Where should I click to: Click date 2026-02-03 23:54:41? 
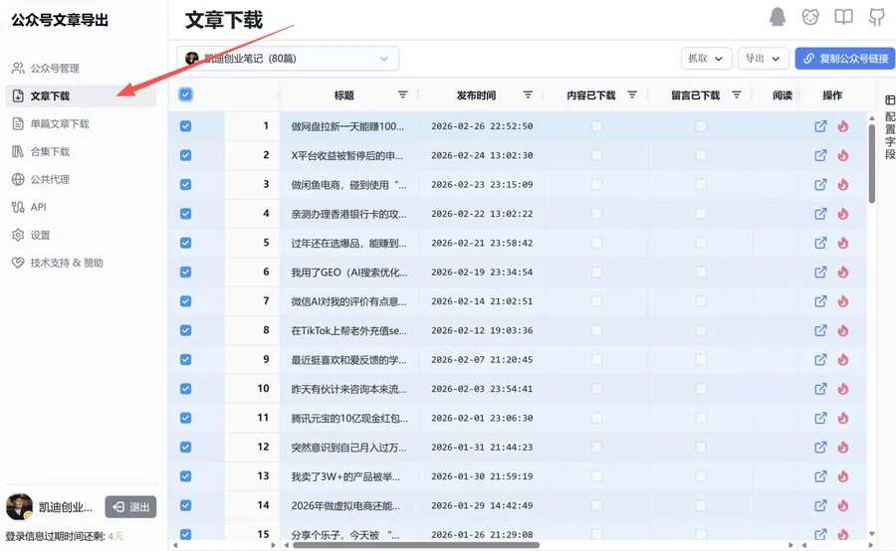482,389
